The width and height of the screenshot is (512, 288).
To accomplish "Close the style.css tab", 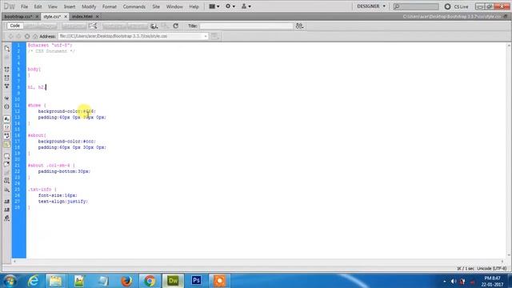I will (66, 16).
